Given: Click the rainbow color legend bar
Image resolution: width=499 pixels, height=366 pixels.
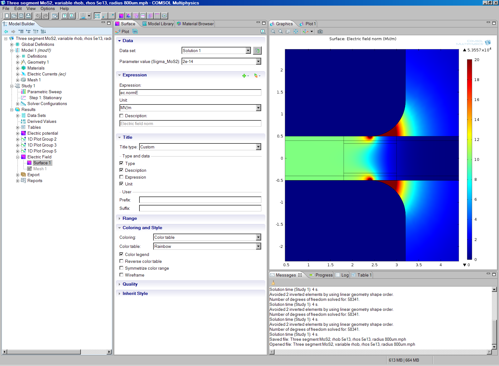Looking at the screenshot, I should click(469, 159).
